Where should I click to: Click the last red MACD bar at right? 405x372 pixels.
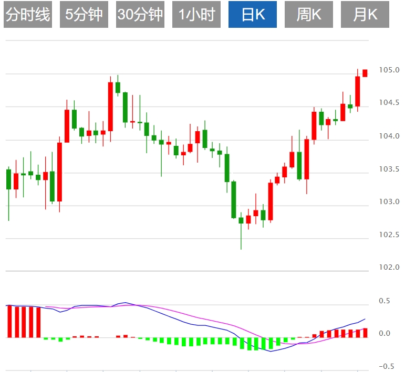click(x=365, y=333)
